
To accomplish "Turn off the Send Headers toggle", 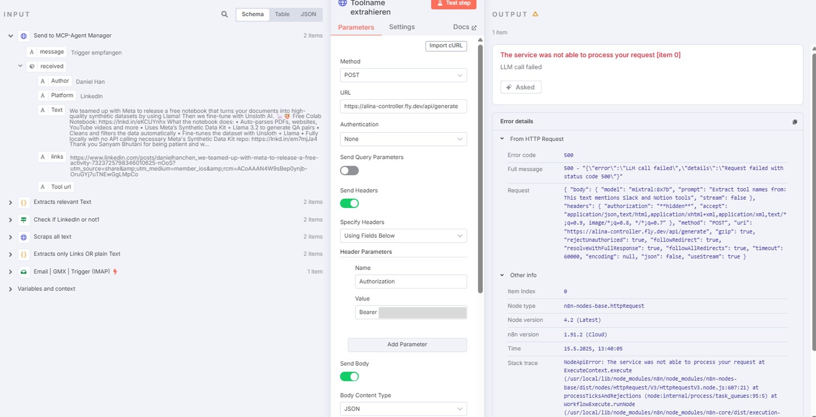I will pos(349,203).
